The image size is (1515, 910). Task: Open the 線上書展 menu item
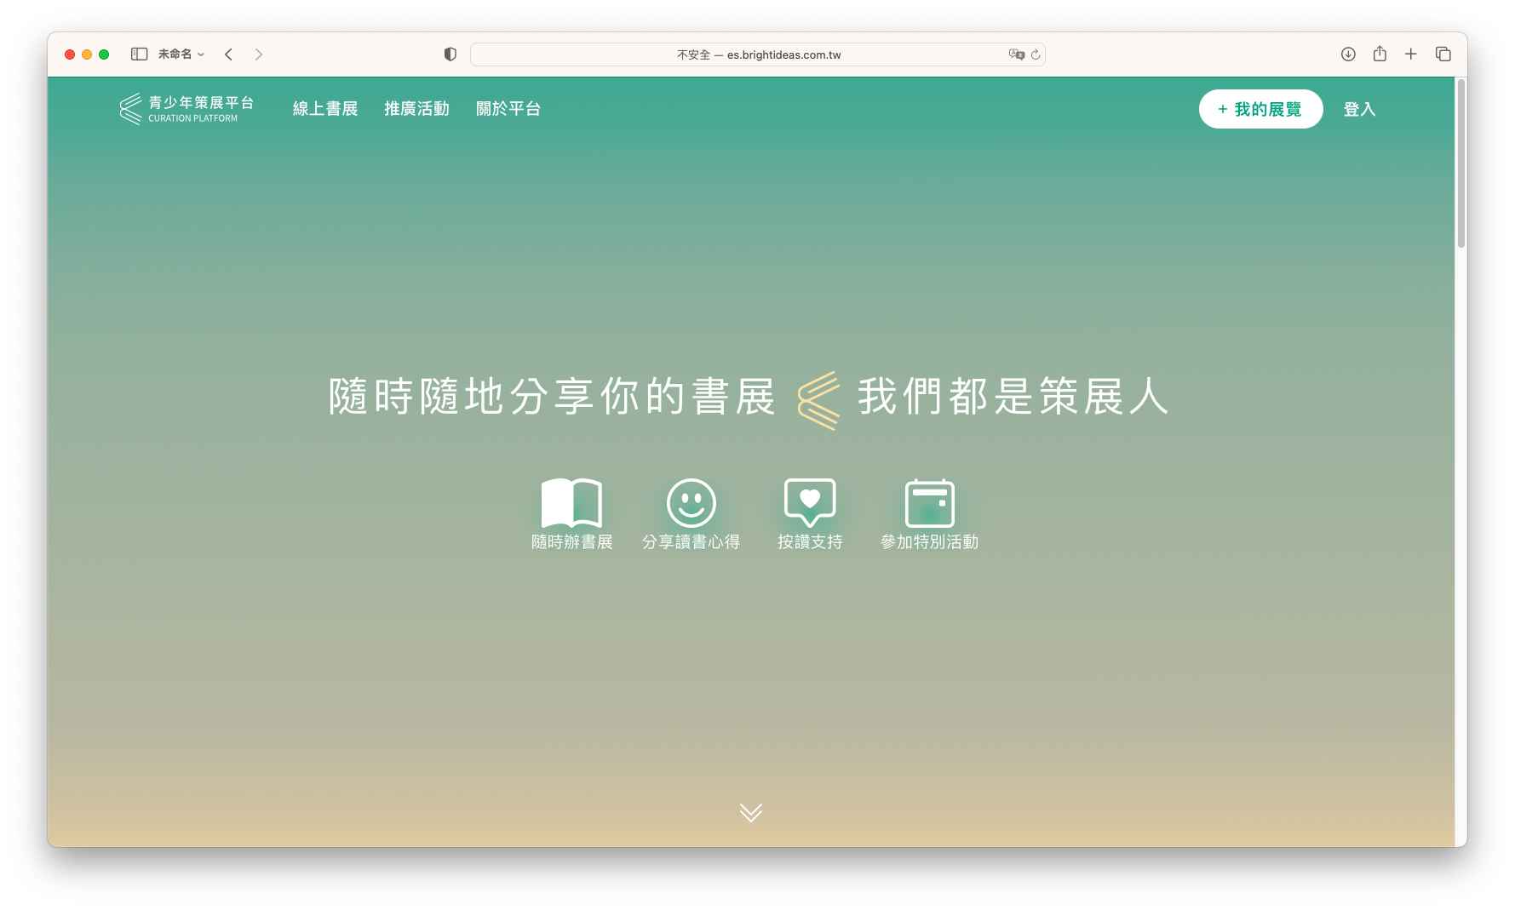[325, 109]
